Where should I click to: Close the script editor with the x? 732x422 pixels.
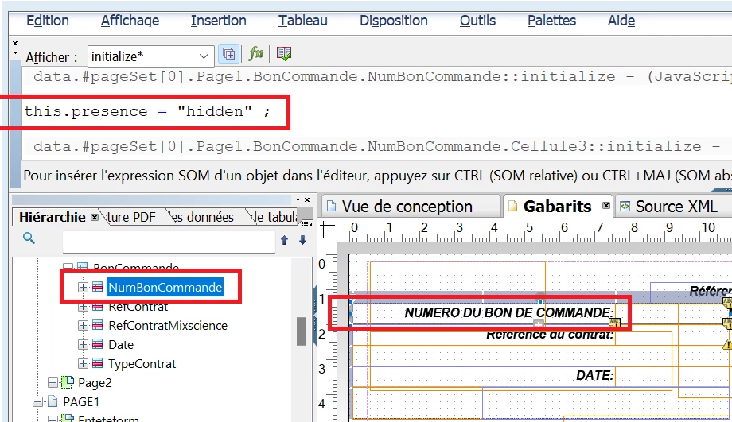pyautogui.click(x=15, y=43)
